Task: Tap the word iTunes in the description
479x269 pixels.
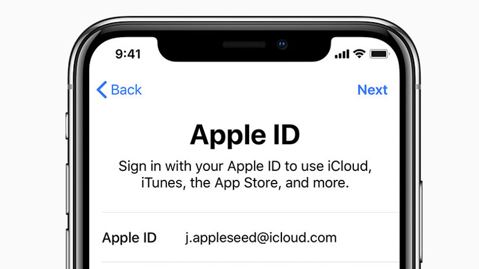Action: 162,183
